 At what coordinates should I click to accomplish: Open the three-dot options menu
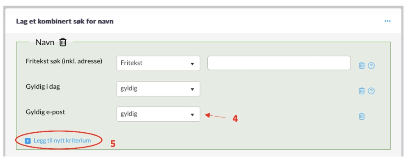(x=387, y=21)
